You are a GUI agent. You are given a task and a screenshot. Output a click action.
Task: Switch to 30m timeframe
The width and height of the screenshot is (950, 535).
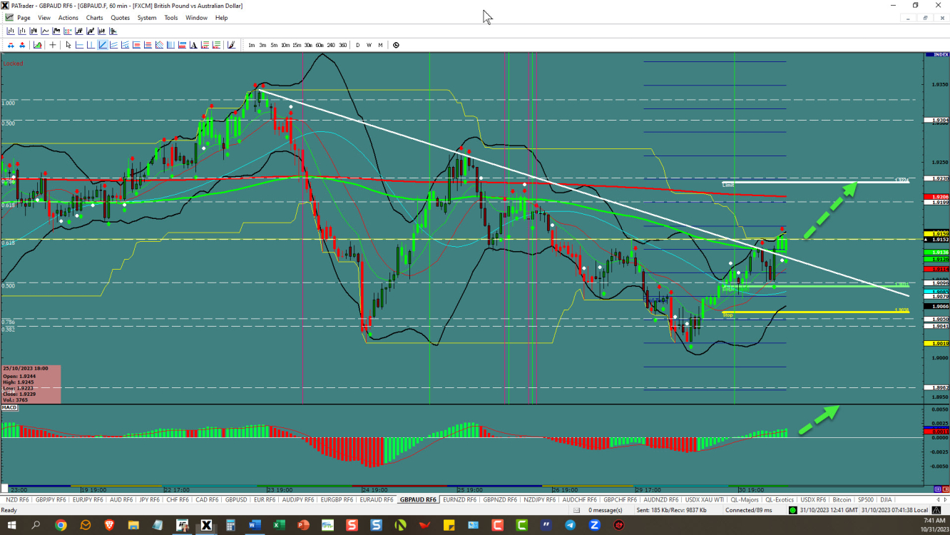(308, 45)
